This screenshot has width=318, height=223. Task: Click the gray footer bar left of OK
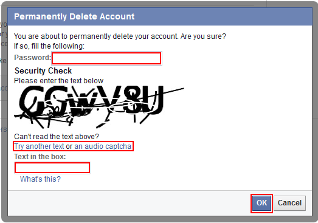[x=130, y=203]
